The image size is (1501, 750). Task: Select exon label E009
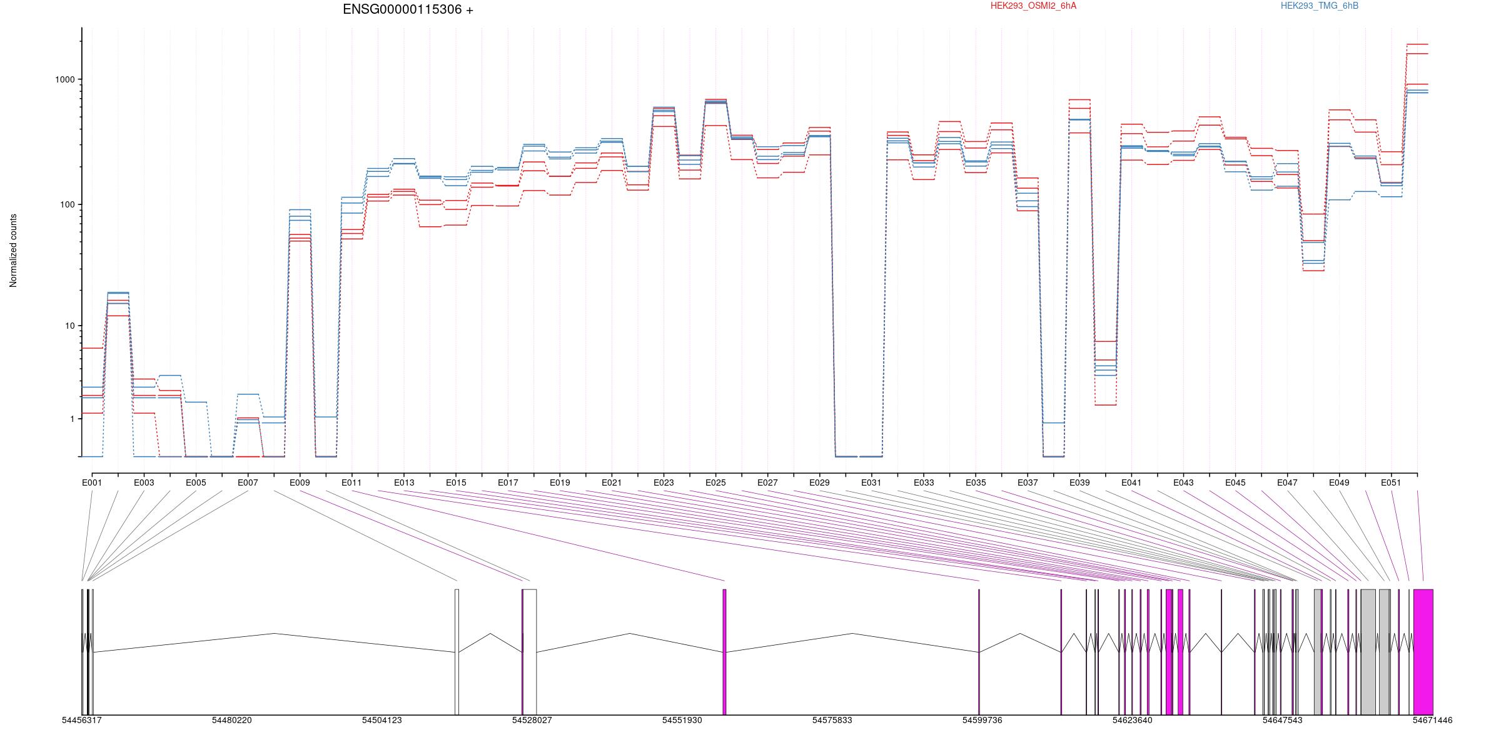[300, 482]
